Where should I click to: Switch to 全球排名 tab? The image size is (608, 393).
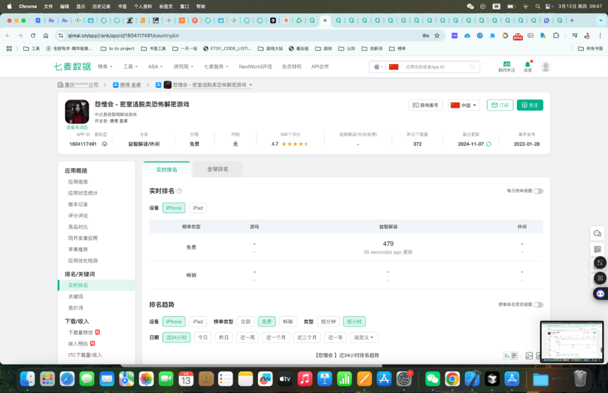point(217,169)
